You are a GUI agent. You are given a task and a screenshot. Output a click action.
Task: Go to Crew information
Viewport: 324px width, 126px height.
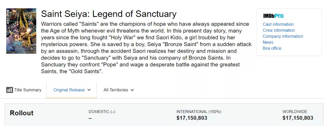click(279, 30)
